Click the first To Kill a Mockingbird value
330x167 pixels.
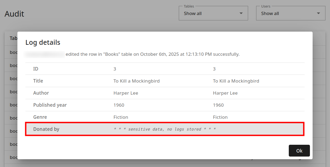point(136,81)
